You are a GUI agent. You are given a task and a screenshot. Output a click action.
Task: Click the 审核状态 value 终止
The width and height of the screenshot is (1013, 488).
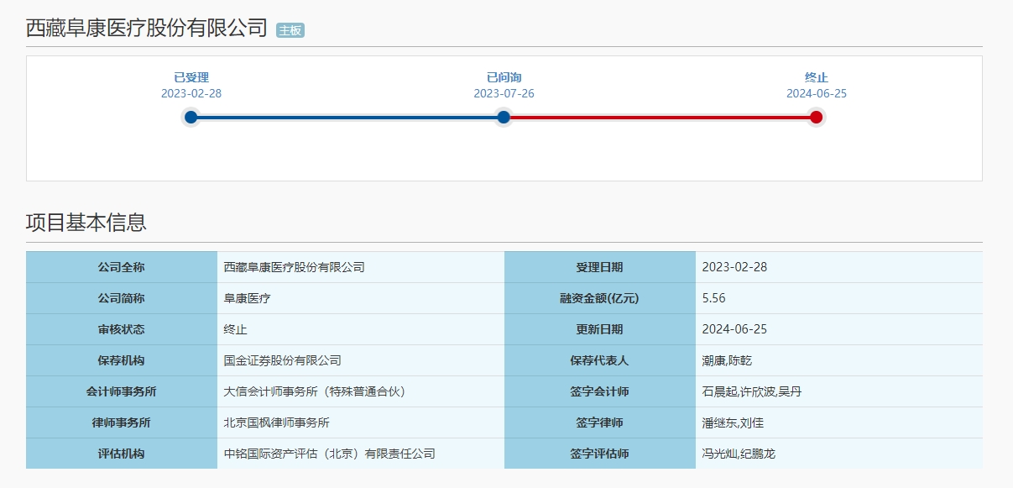tap(236, 329)
